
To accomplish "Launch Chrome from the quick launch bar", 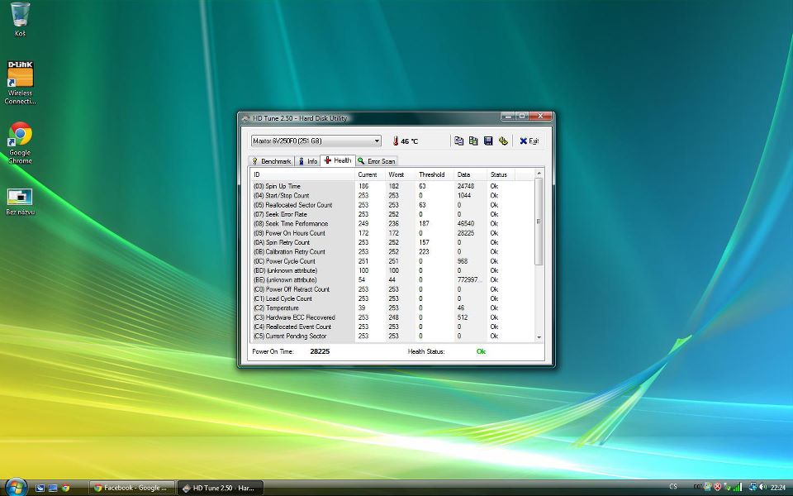I will point(65,488).
